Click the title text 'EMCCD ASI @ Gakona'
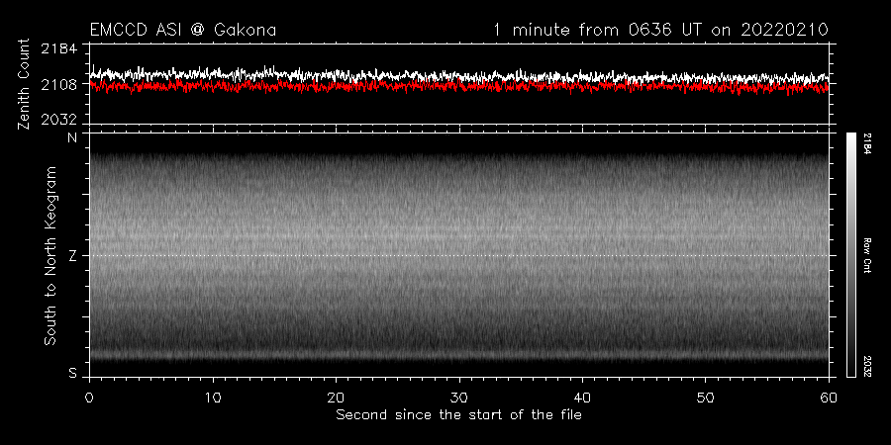Image resolution: width=891 pixels, height=445 pixels. coord(183,30)
